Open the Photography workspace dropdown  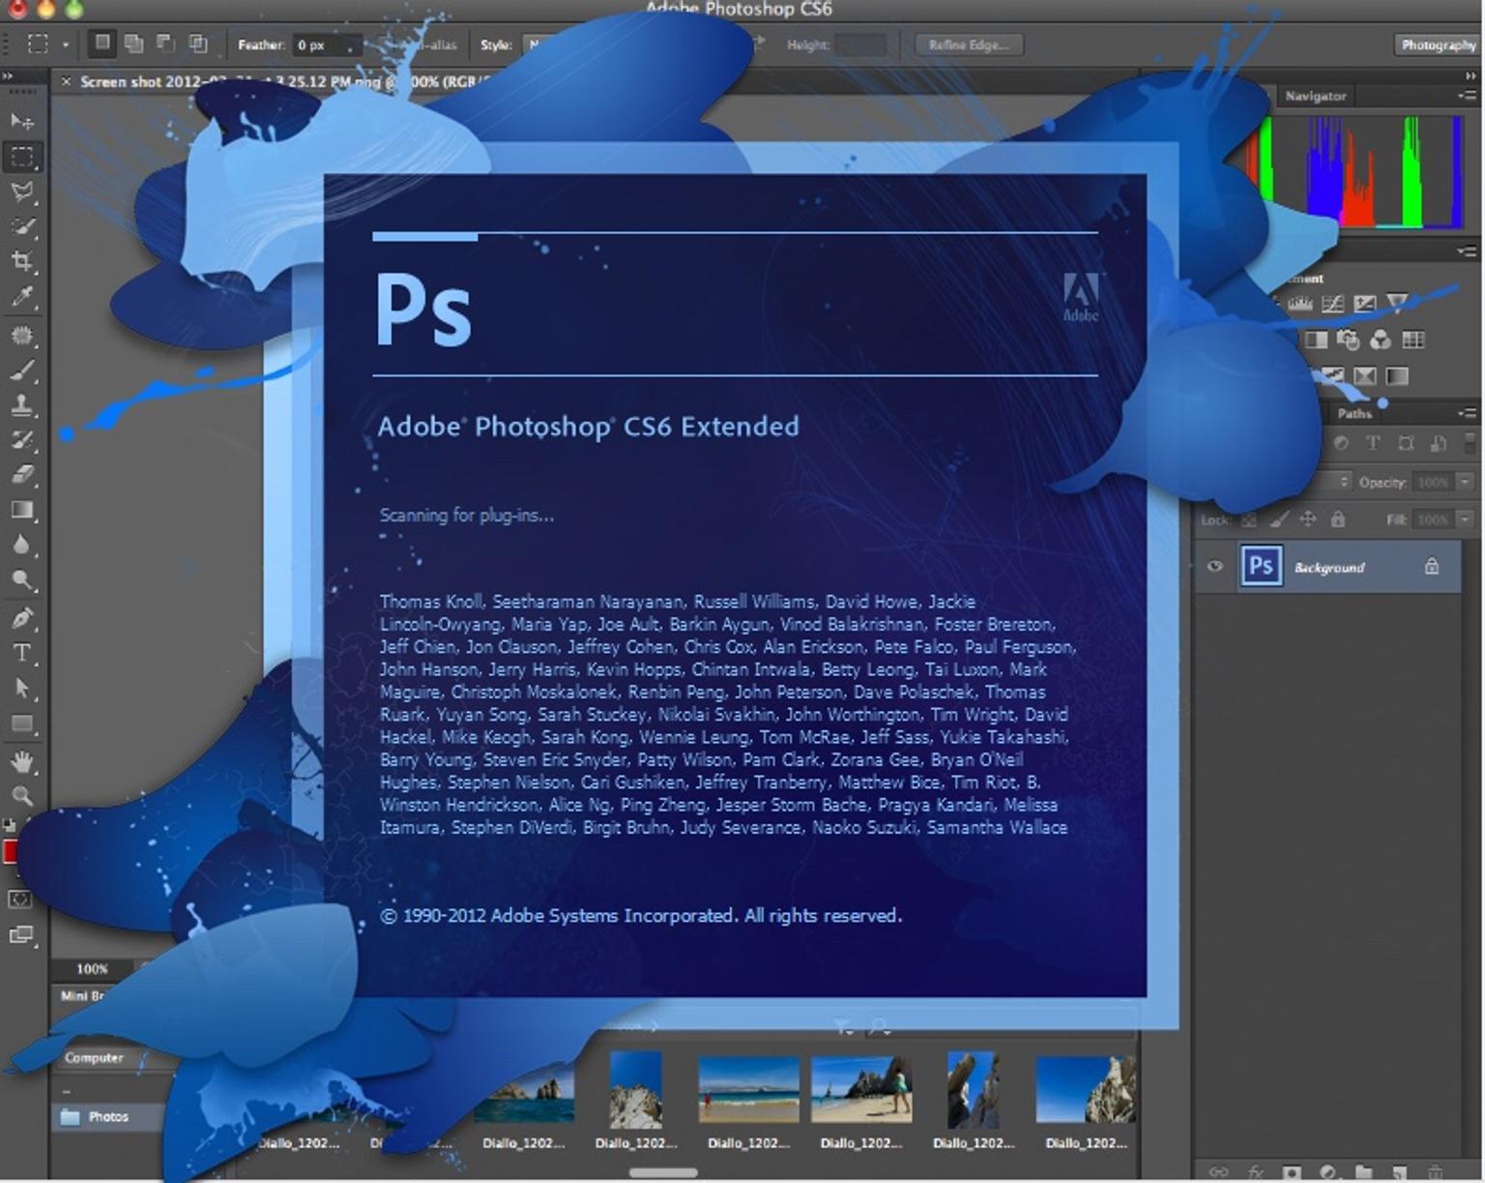click(1439, 44)
